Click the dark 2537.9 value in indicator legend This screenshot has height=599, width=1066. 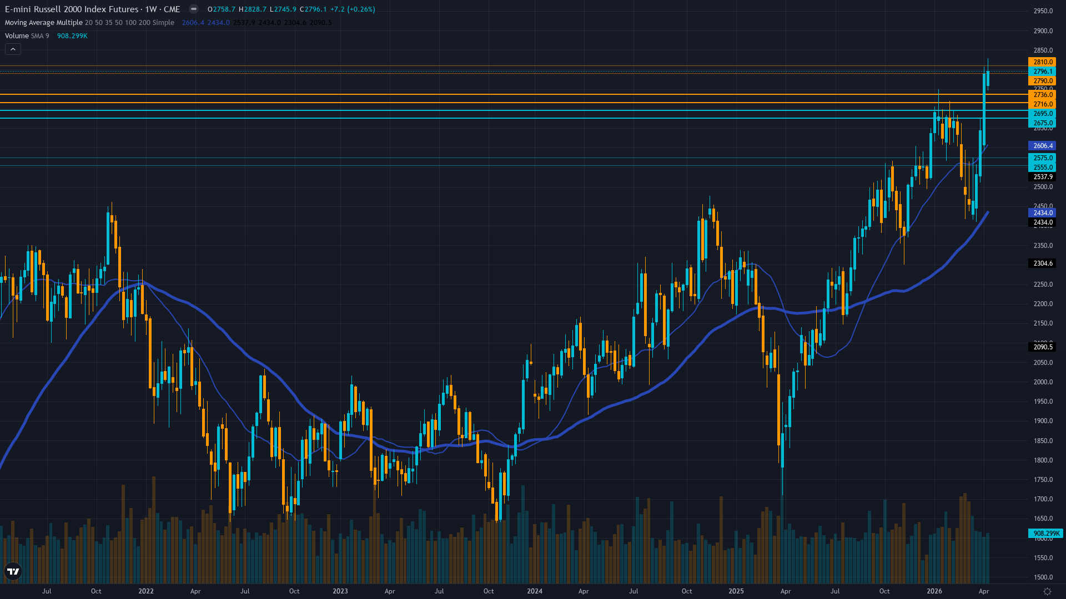pos(244,23)
